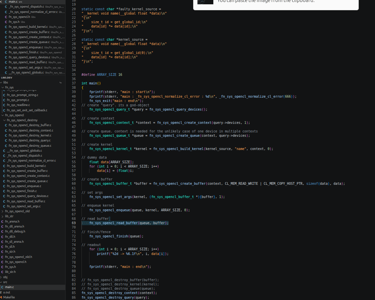The height and width of the screenshot is (300, 375).
Task: Open fn_sys_opencl_enqueue.c in open editors list
Action: click(x=32, y=47)
